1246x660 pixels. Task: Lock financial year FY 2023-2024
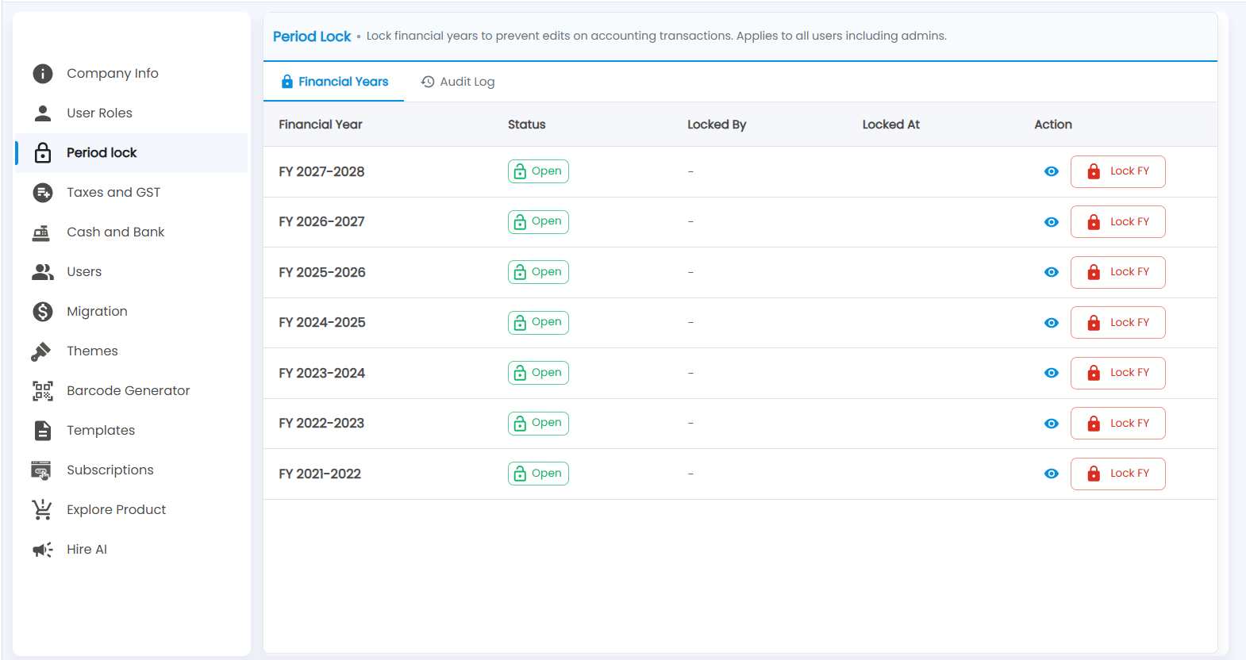[x=1117, y=373]
